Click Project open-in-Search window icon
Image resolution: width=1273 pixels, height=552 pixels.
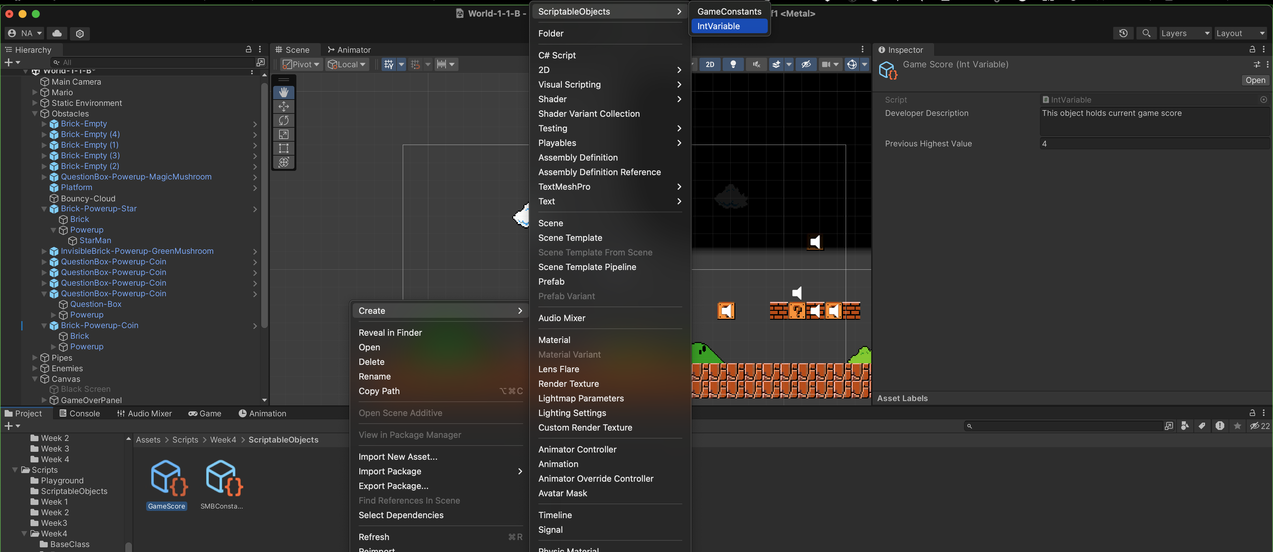(1169, 426)
